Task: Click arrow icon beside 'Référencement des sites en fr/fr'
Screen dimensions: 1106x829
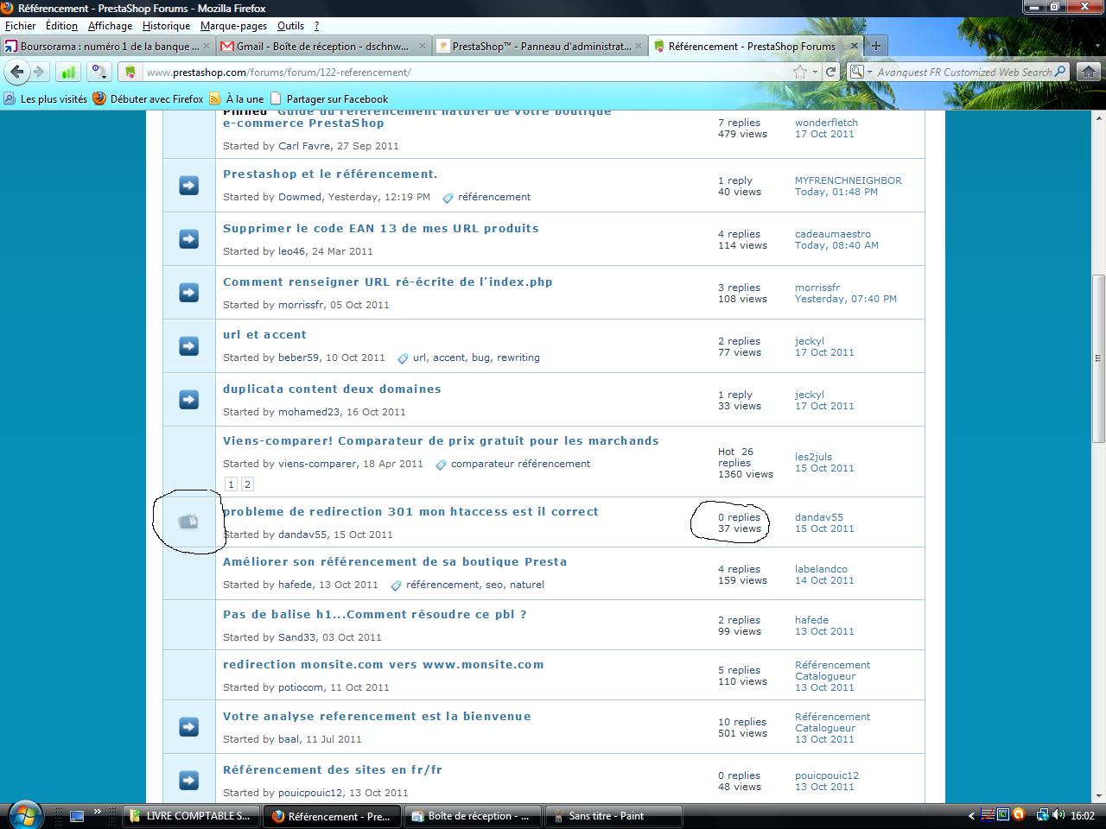Action: pos(188,780)
